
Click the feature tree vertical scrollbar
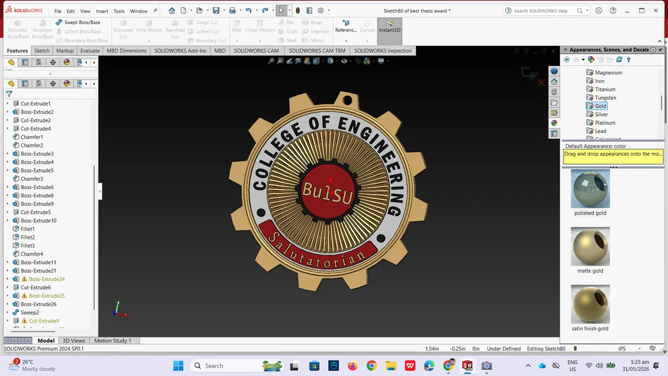click(94, 238)
